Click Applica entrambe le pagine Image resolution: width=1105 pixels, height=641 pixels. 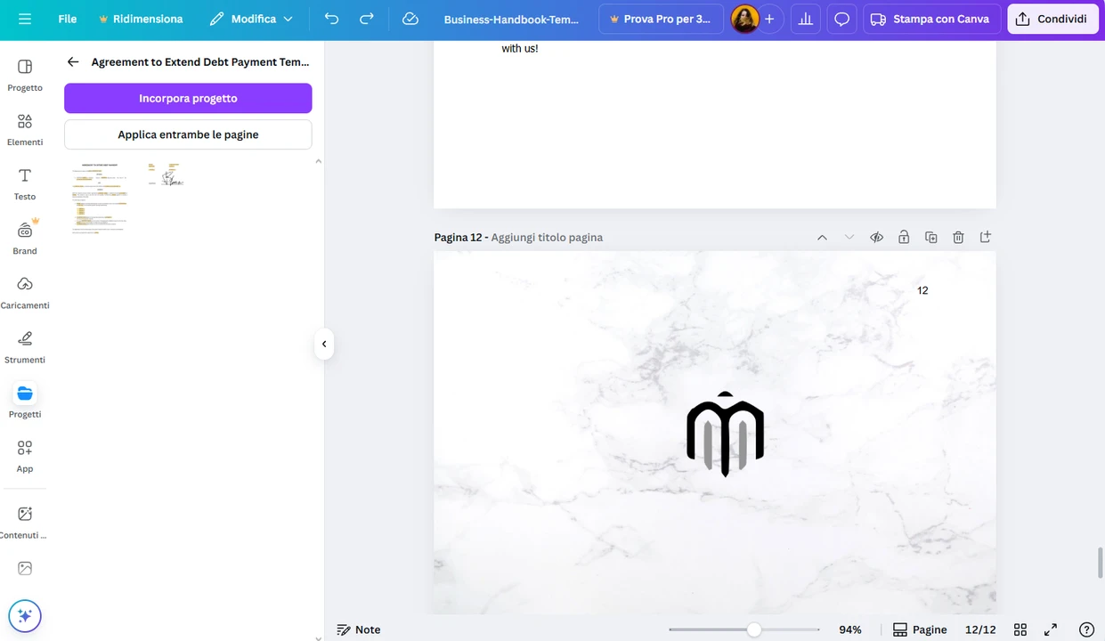click(x=188, y=134)
